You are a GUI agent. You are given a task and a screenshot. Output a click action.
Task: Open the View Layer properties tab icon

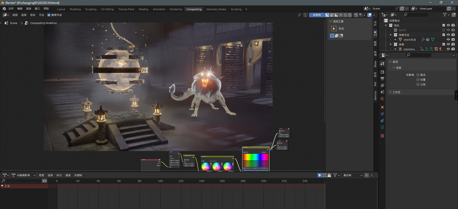point(382,85)
